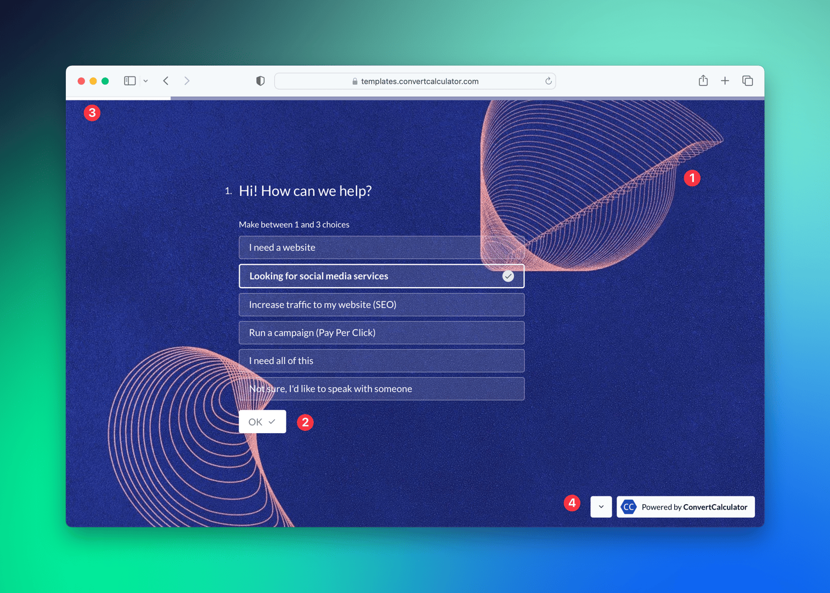Select the 'I need a website' option
The width and height of the screenshot is (830, 593).
click(x=381, y=248)
